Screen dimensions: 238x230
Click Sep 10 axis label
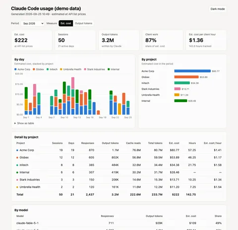(64, 117)
